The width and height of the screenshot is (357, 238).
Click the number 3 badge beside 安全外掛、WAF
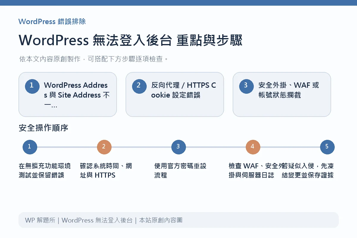point(246,86)
